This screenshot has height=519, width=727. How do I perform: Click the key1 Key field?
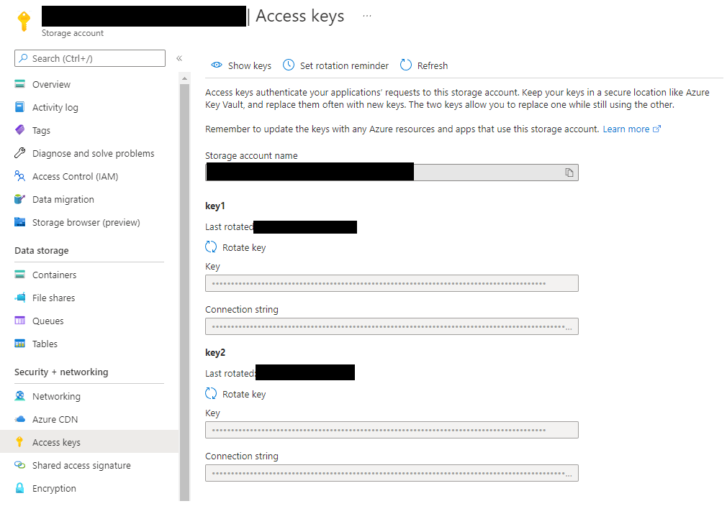click(x=391, y=283)
